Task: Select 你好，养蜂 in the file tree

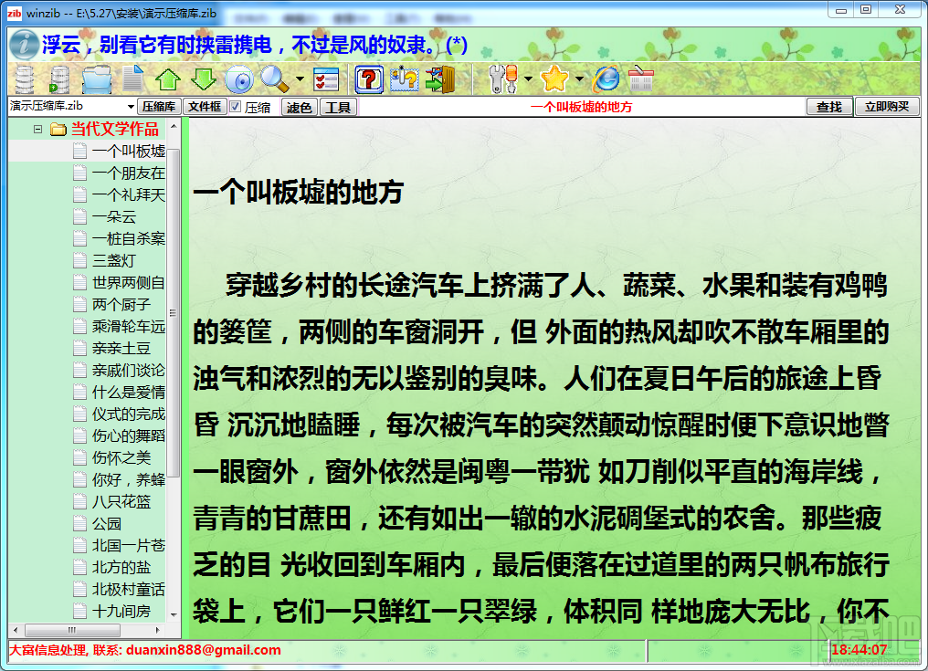Action: 129,479
